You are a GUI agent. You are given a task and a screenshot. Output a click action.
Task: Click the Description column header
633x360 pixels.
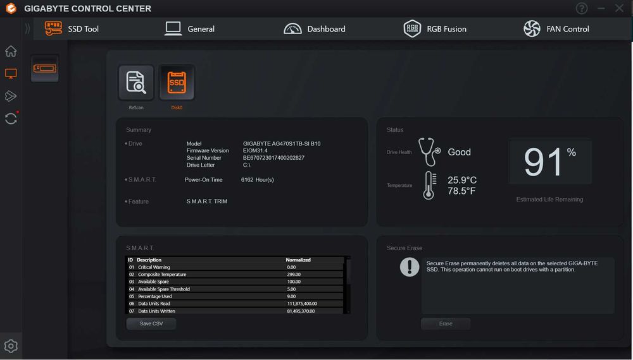(x=149, y=260)
